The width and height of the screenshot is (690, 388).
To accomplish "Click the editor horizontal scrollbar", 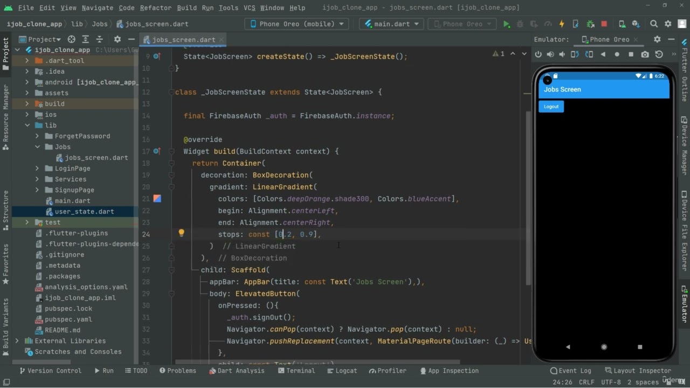I will pyautogui.click(x=318, y=362).
